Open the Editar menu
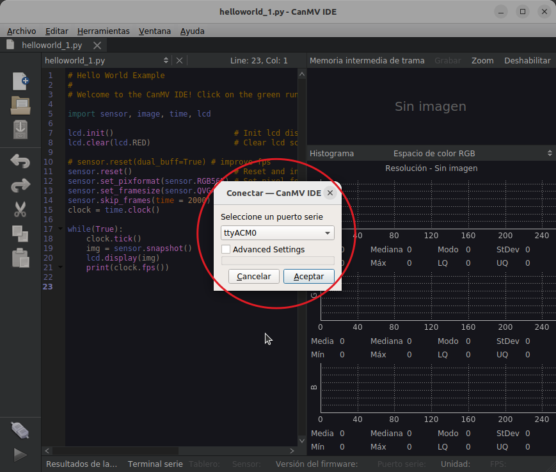The image size is (556, 472). point(57,31)
